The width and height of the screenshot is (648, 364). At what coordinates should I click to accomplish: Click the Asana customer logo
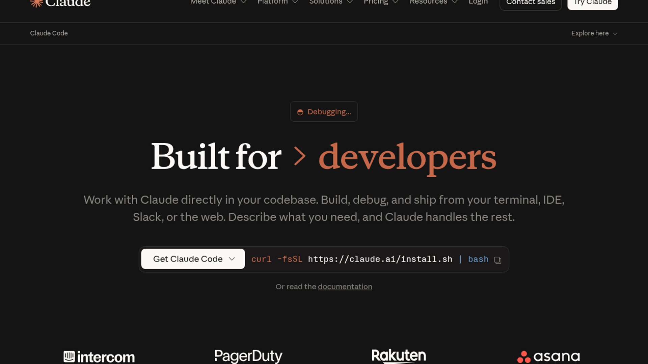(x=548, y=357)
